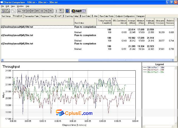Open the Help menu
The image size is (178, 128).
pyautogui.click(x=27, y=6)
